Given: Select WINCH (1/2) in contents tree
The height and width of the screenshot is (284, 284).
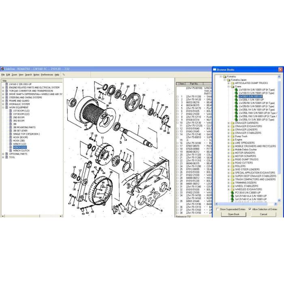Looking at the screenshot, I should [x=19, y=144].
